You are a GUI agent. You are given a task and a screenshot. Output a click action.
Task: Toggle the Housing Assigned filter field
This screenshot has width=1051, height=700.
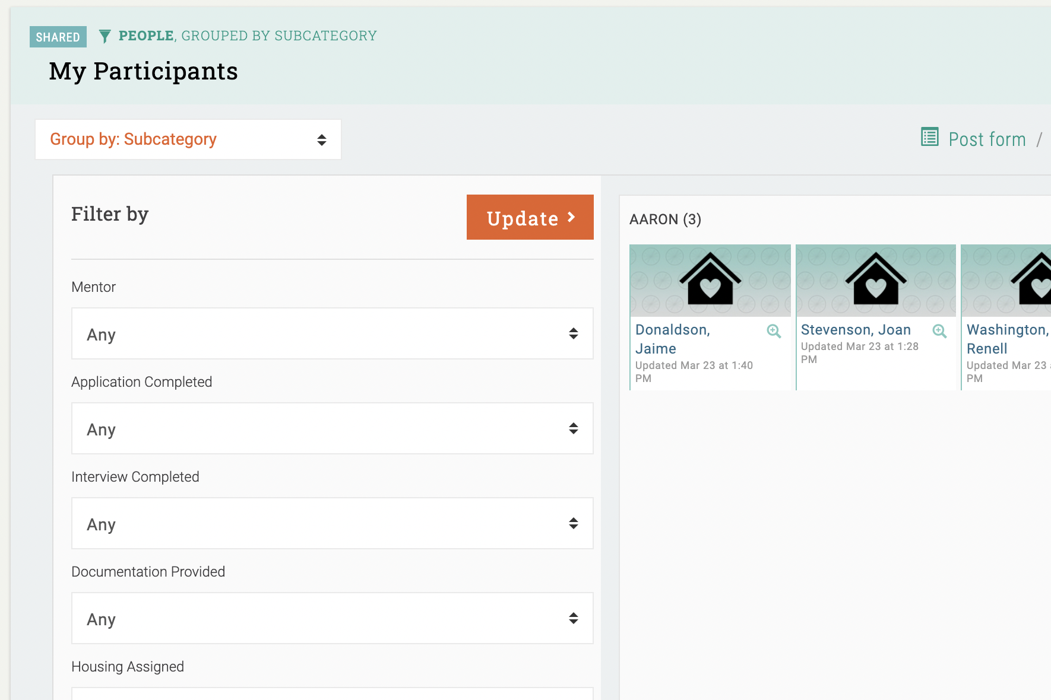click(x=332, y=695)
